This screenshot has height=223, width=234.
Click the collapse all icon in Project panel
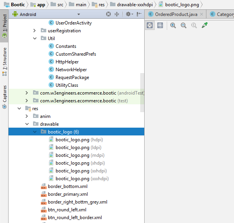pyautogui.click(x=117, y=14)
